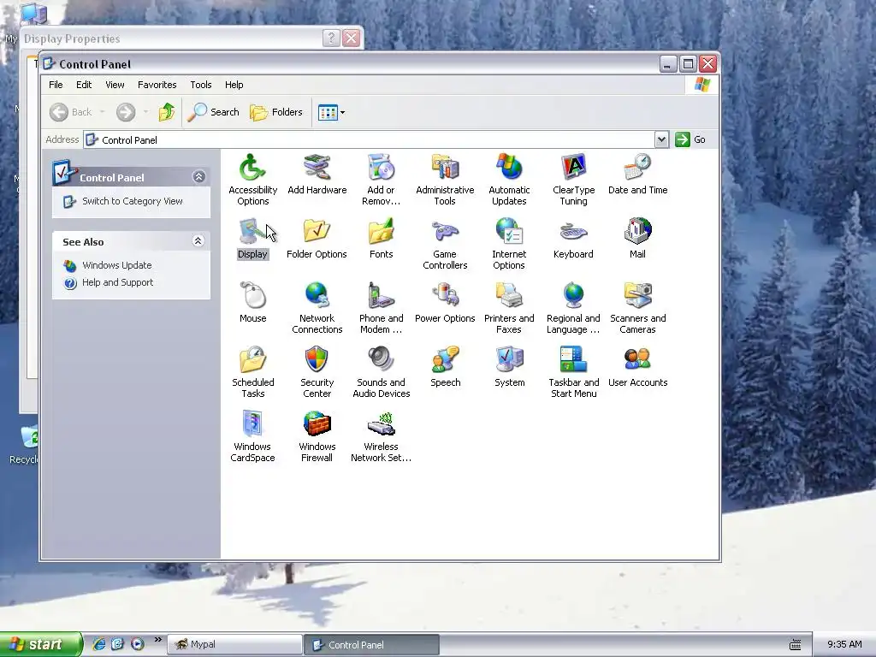Open Network Connections icon
The height and width of the screenshot is (657, 876).
tap(317, 295)
